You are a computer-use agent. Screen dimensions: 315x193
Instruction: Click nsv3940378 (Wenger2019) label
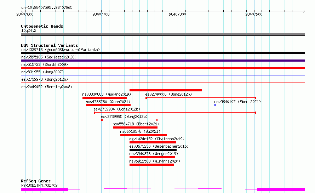click(x=154, y=154)
